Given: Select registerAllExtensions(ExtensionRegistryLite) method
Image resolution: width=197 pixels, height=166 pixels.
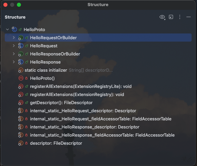Looking at the screenshot, I should (81, 87).
